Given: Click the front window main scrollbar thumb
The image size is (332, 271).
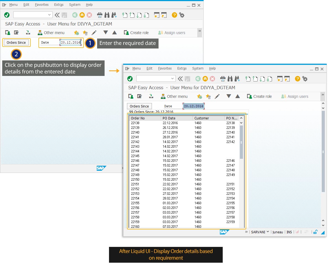Looking at the screenshot, I should (323, 152).
